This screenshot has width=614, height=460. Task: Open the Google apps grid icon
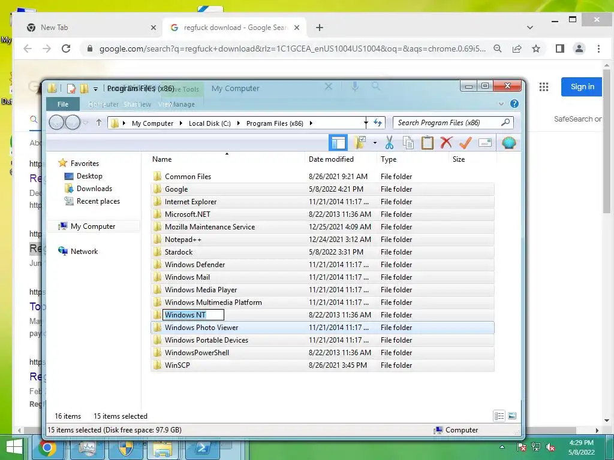[x=543, y=87]
